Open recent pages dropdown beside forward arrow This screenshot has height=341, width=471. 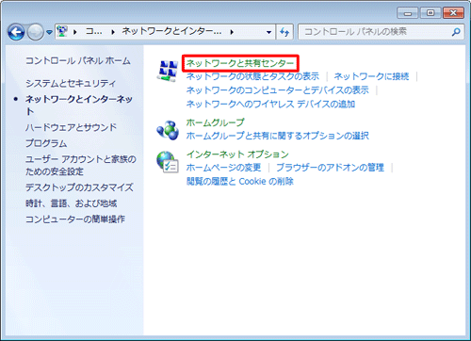pos(49,32)
